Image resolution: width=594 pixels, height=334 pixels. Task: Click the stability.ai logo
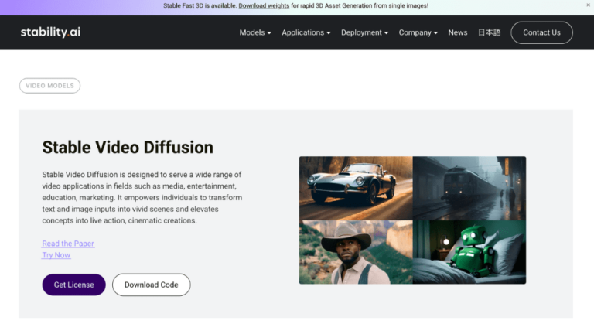[x=50, y=32]
